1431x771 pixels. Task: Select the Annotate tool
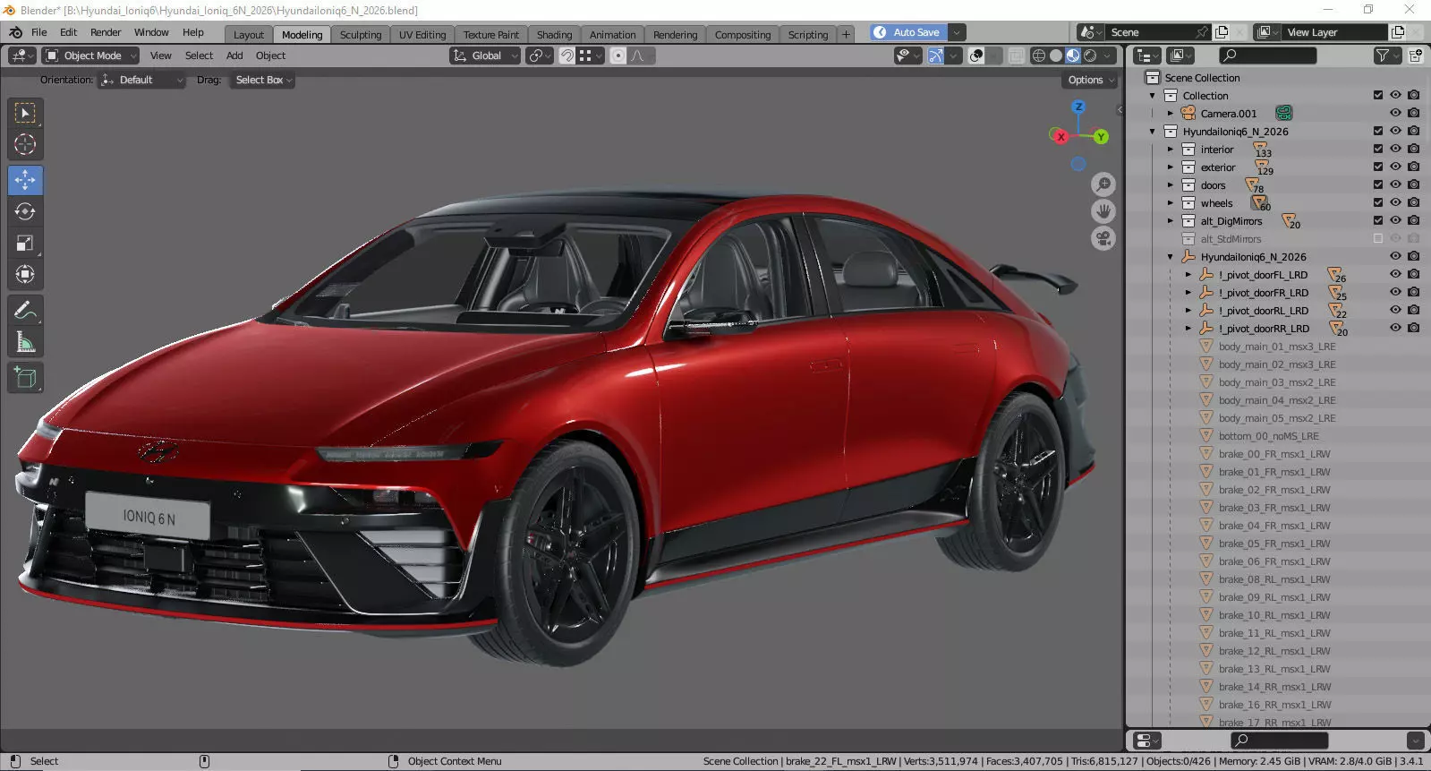click(x=25, y=311)
